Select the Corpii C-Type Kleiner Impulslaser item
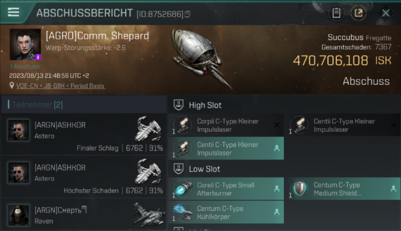 [226, 125]
